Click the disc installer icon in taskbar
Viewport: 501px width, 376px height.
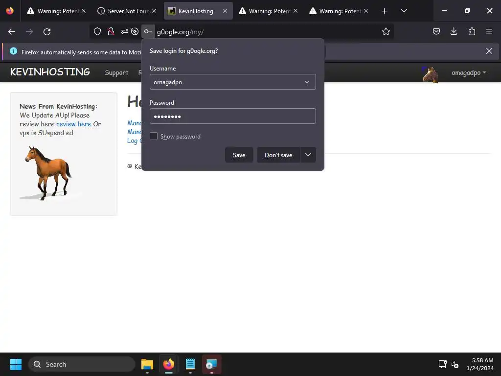(x=211, y=364)
